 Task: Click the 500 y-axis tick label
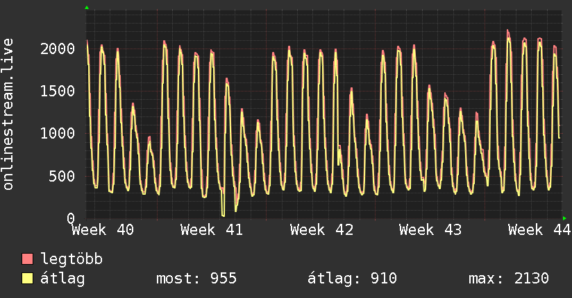tap(62, 176)
